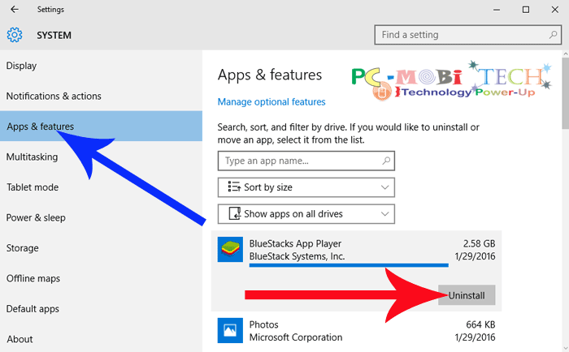
Task: Click the back arrow in Settings title bar
Action: [14, 10]
